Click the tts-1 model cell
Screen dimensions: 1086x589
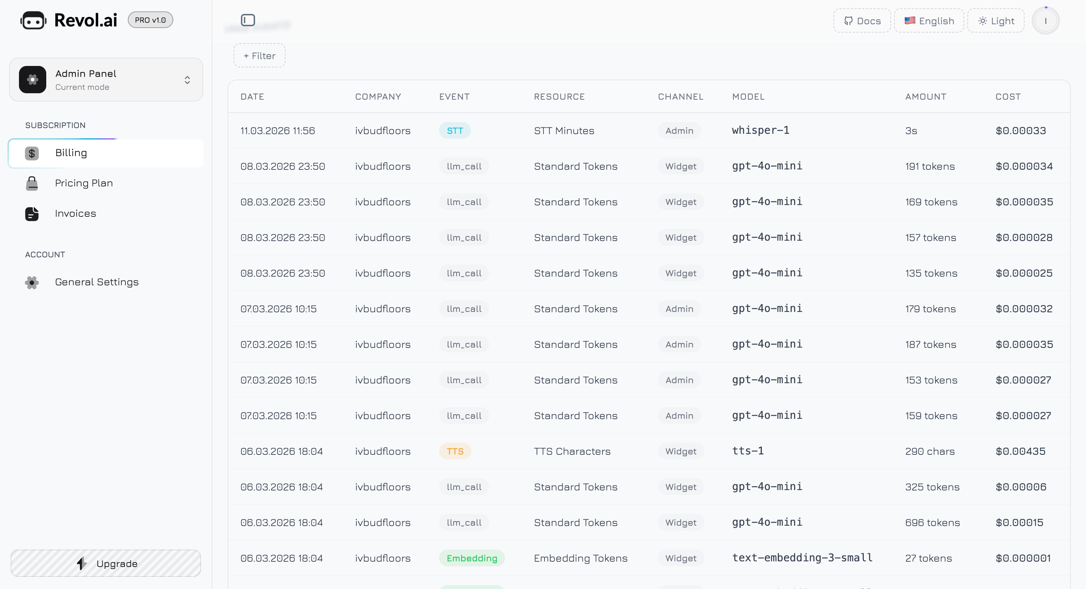tap(748, 451)
